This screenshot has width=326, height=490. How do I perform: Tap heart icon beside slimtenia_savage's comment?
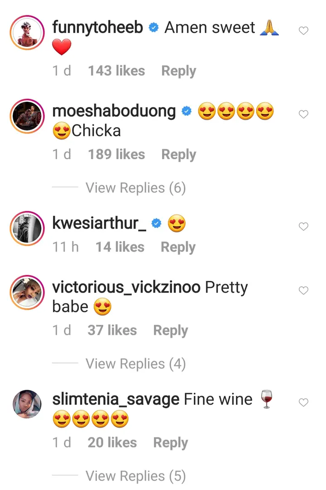[x=304, y=402]
